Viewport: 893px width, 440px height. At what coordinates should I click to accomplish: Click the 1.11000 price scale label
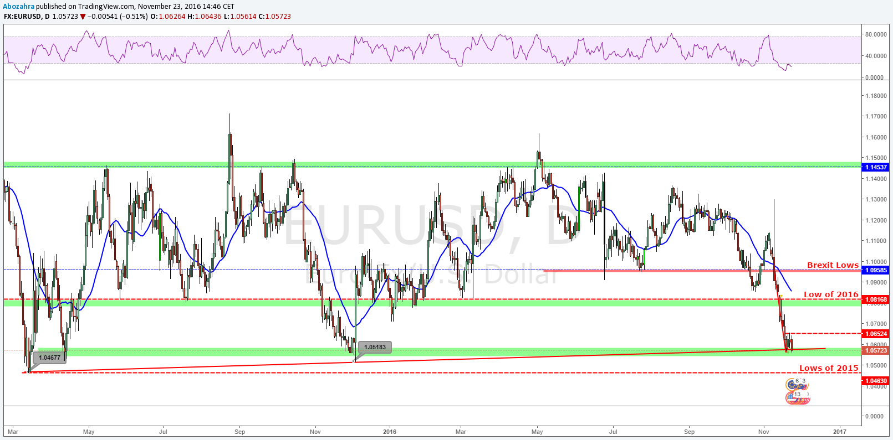(876, 241)
